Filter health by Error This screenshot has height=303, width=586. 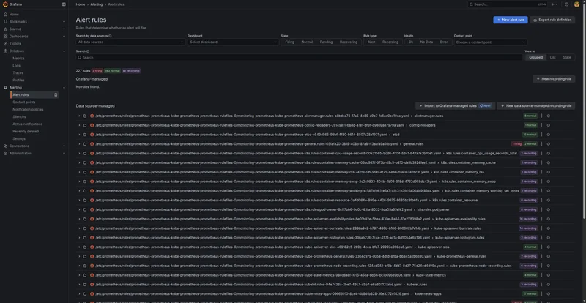(444, 42)
